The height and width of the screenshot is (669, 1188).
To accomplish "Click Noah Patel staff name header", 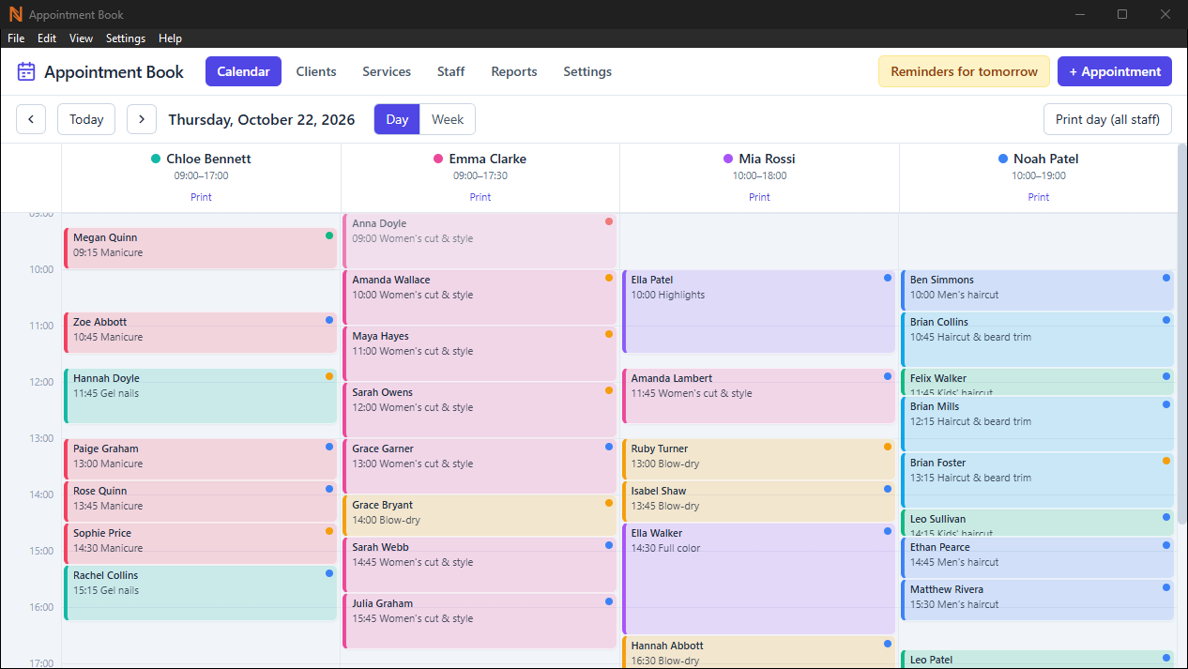I will click(x=1046, y=159).
